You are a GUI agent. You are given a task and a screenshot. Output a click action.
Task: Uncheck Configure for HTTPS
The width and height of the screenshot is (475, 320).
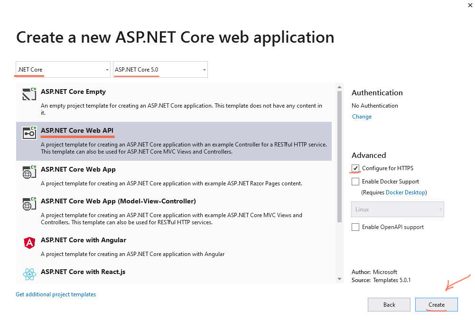coord(355,168)
